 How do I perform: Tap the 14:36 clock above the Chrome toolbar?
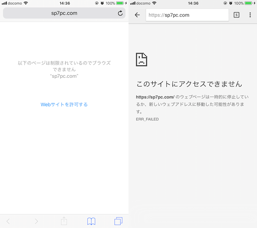point(193,3)
